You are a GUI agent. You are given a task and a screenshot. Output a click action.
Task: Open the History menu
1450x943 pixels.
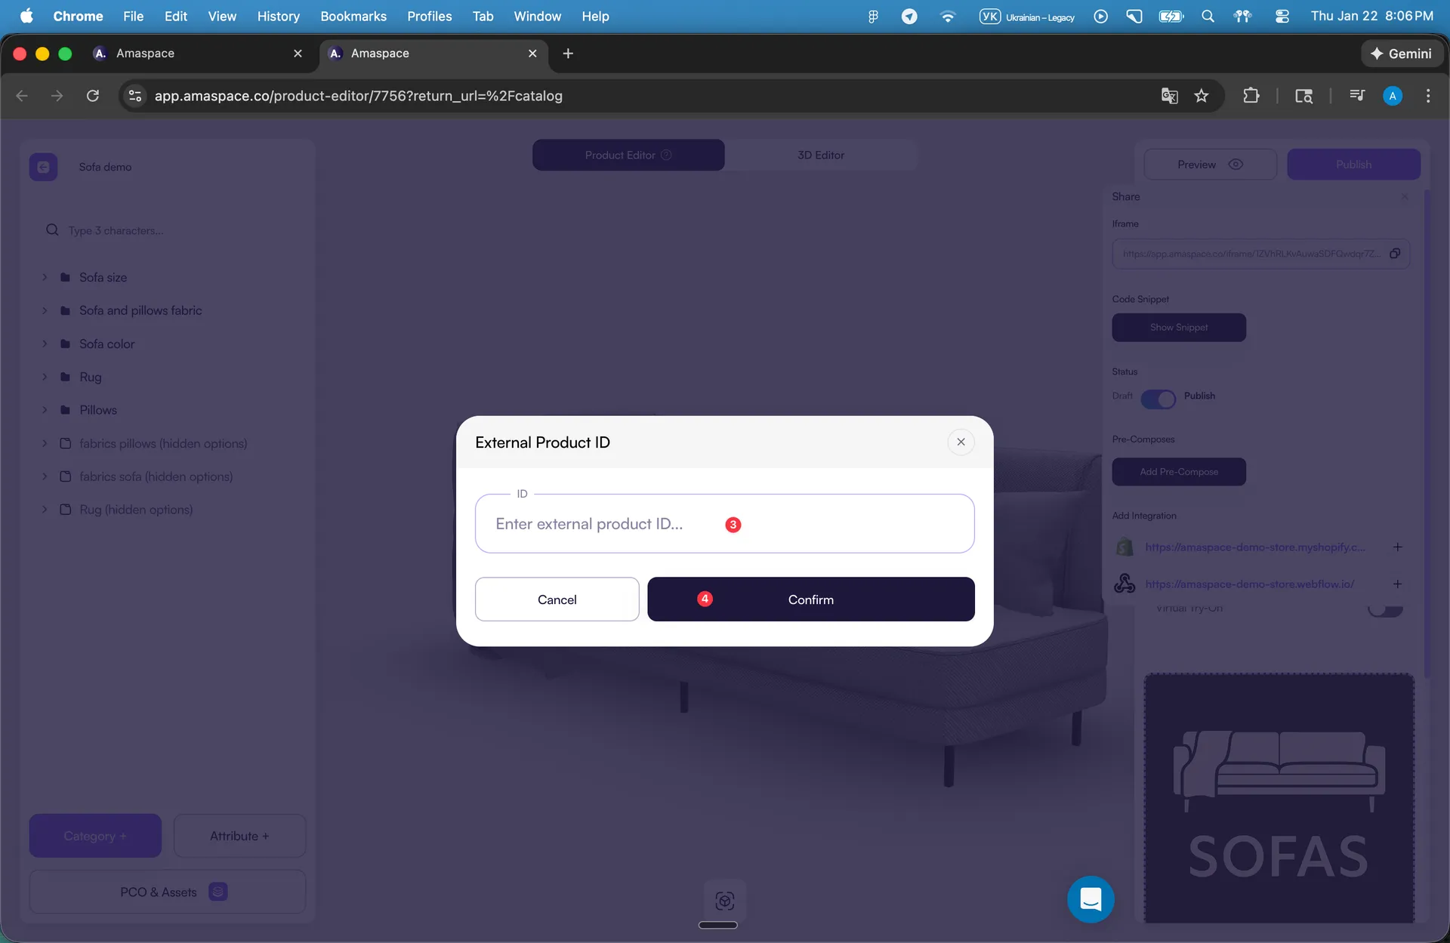(x=278, y=16)
